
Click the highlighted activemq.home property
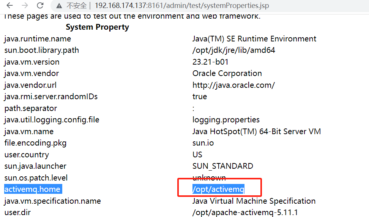coord(33,189)
